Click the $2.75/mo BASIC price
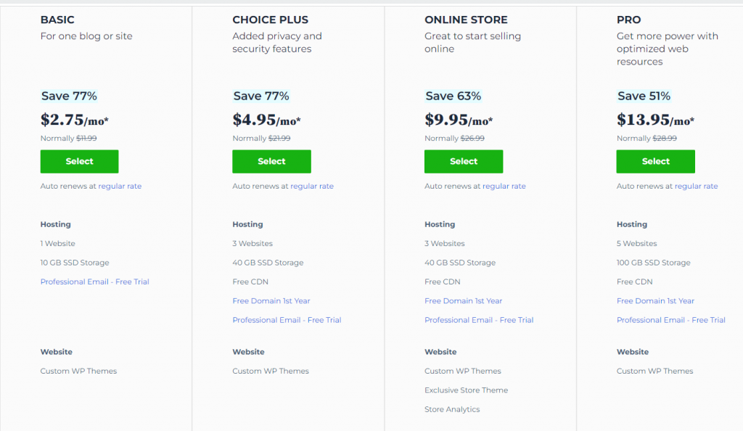The height and width of the screenshot is (431, 743). point(75,120)
